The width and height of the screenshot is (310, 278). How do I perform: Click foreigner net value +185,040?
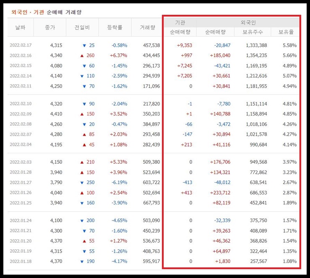pos(220,55)
